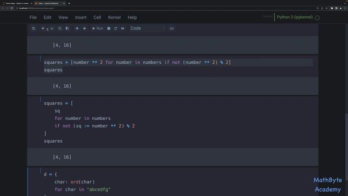
Task: Run the selected cell
Action: (98, 28)
